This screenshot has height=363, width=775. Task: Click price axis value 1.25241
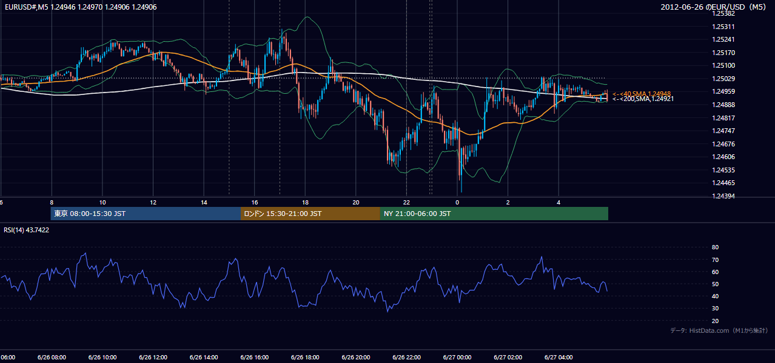(723, 40)
